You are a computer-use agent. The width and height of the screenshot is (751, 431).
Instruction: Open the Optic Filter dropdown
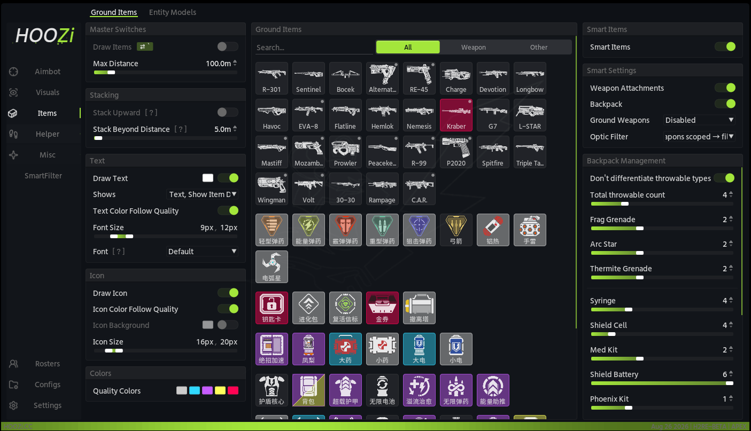point(699,137)
